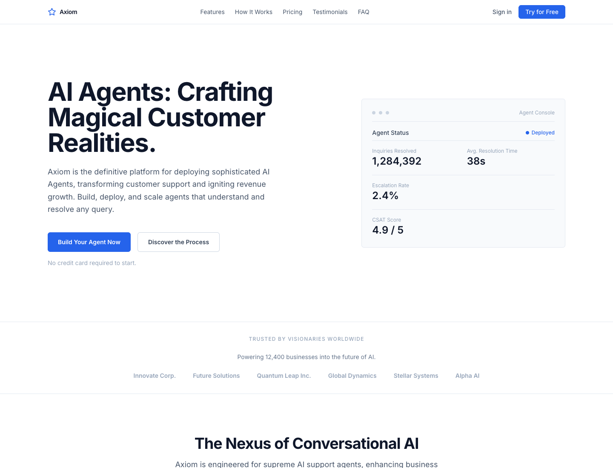Click the No credit card required note
The image size is (613, 468).
92,263
